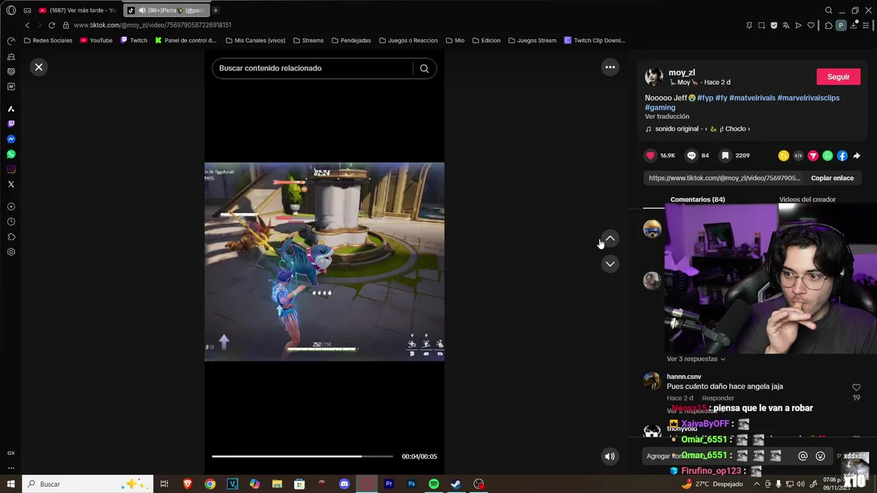This screenshot has width=877, height=493.
Task: Switch to Videos del creador tab
Action: click(x=807, y=199)
